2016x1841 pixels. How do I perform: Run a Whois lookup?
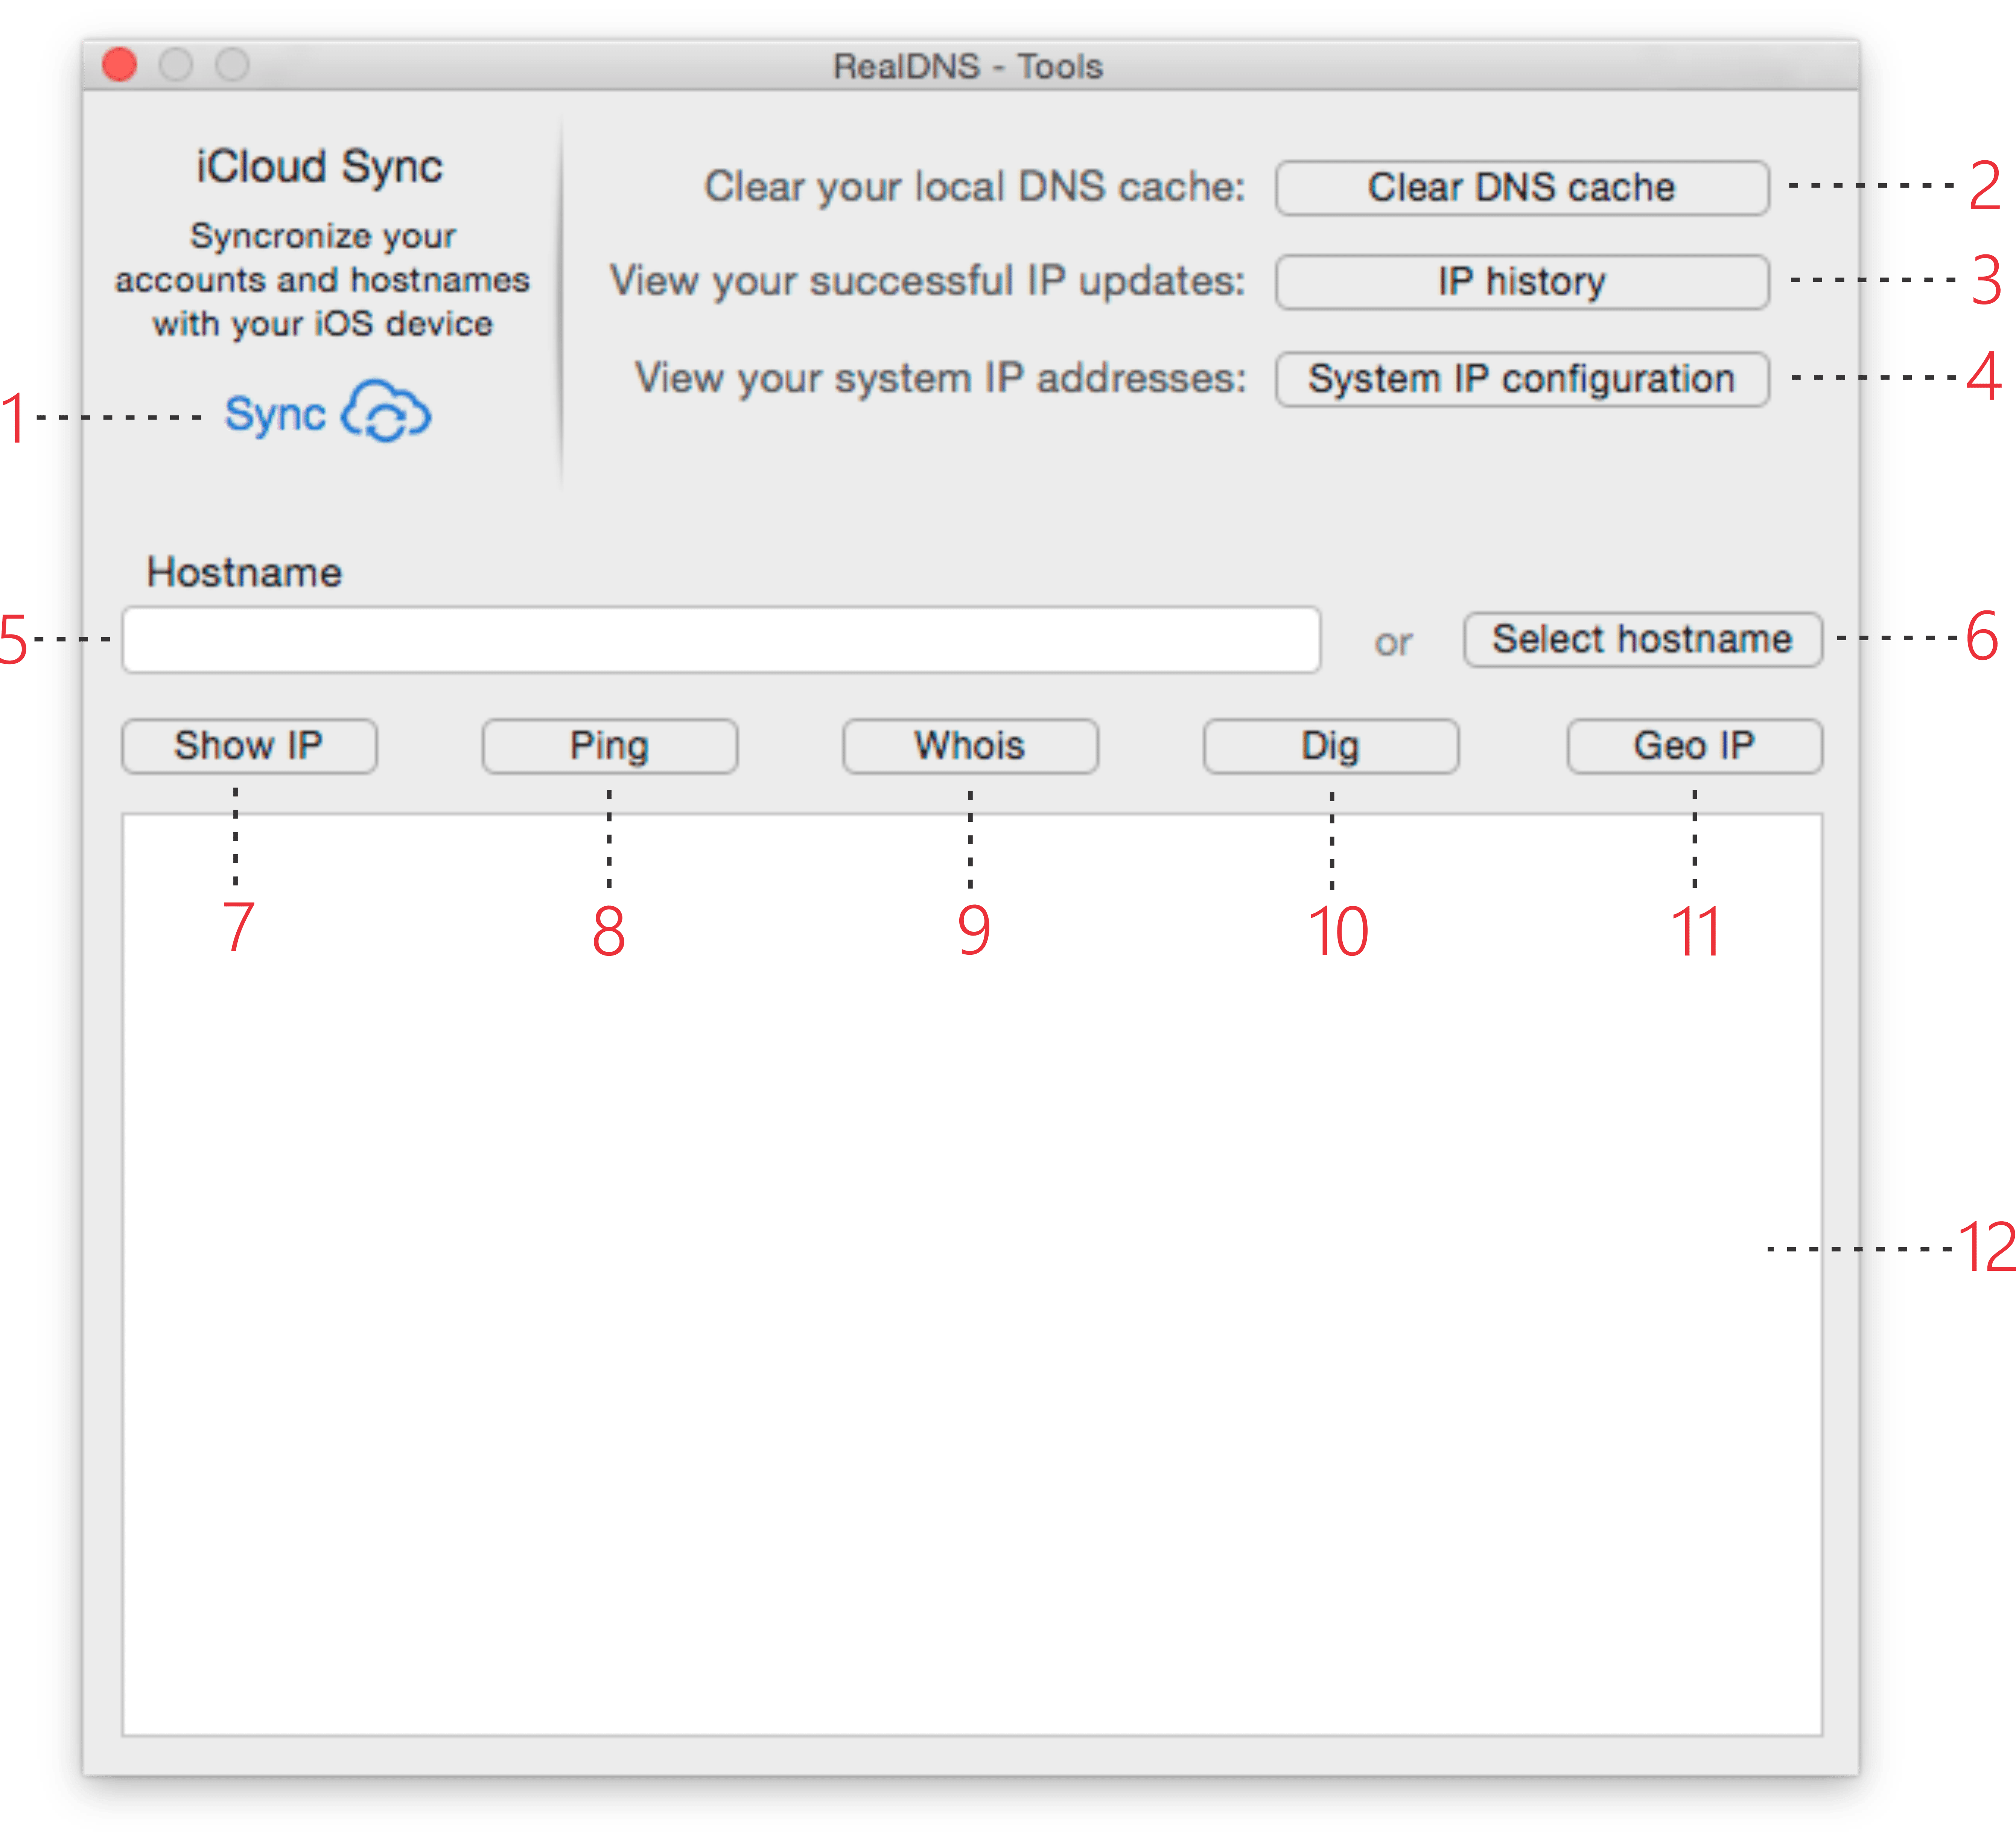coord(970,746)
